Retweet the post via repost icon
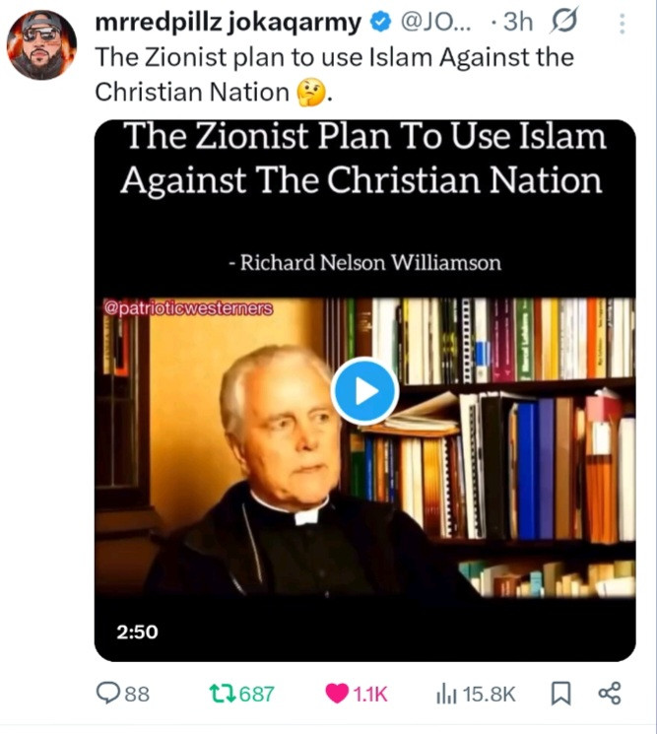 [222, 694]
